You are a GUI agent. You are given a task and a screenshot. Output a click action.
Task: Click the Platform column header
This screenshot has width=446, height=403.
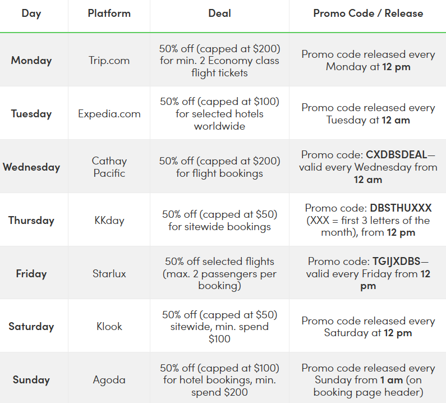pyautogui.click(x=109, y=13)
